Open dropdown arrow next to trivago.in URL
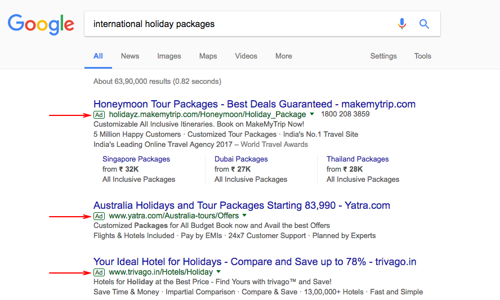This screenshot has width=500, height=300. [x=218, y=272]
